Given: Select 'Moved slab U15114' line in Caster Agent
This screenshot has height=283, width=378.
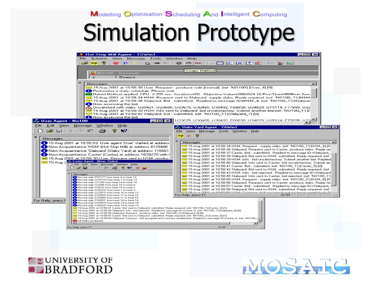Looking at the screenshot, I should click(x=105, y=180).
